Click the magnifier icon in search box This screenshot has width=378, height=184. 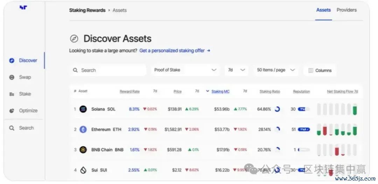(x=75, y=70)
